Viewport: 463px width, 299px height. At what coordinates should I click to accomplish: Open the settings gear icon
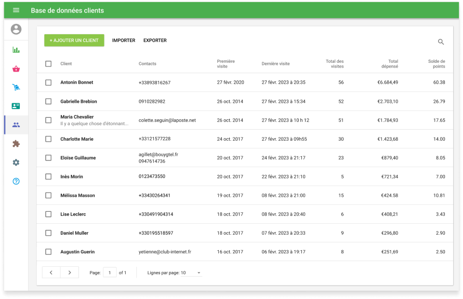[x=16, y=162]
